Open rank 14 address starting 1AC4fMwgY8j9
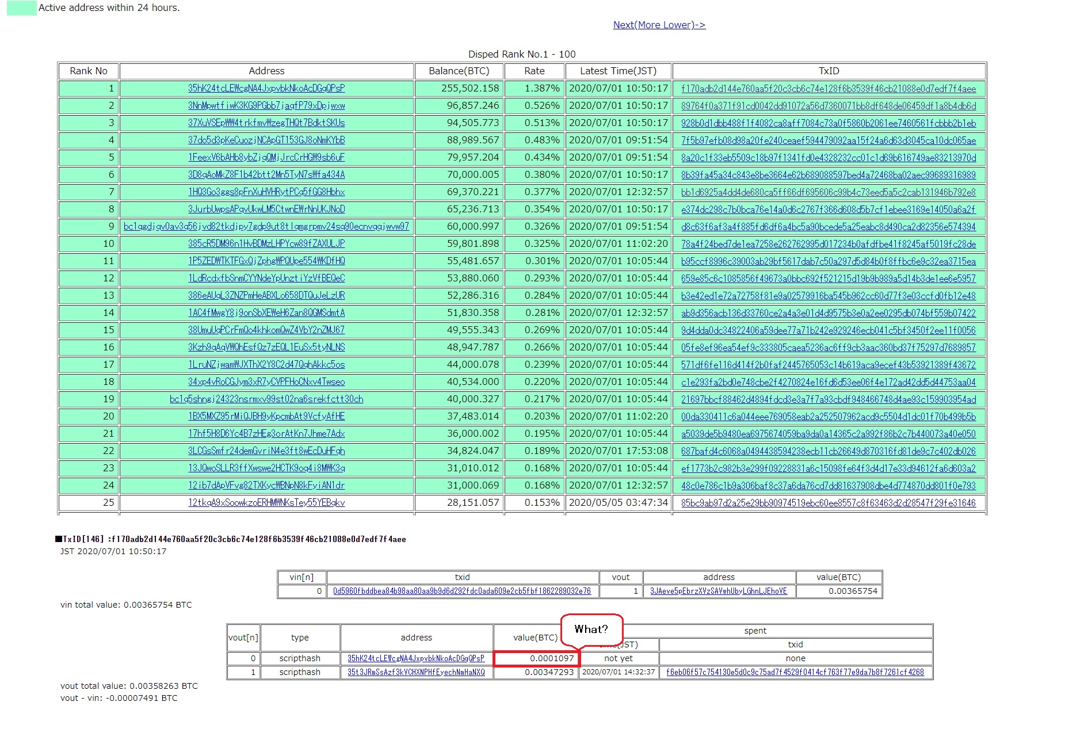Image resolution: width=1069 pixels, height=740 pixels. [x=266, y=312]
